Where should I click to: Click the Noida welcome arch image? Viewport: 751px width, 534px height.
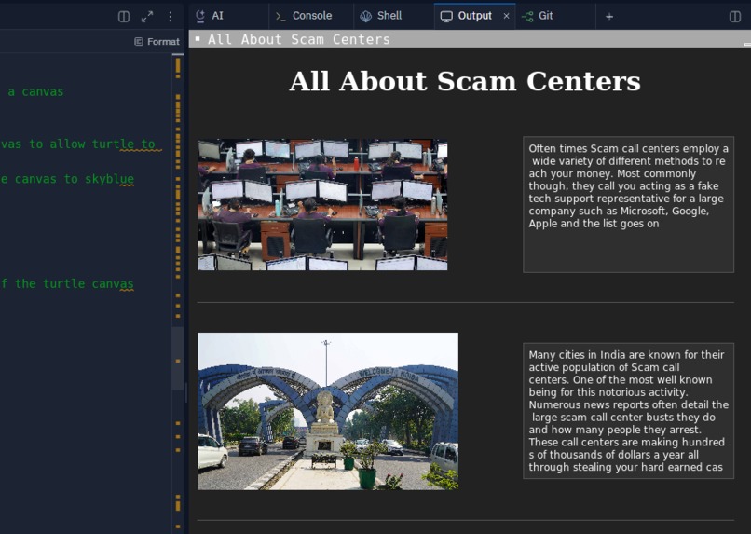[x=328, y=411]
